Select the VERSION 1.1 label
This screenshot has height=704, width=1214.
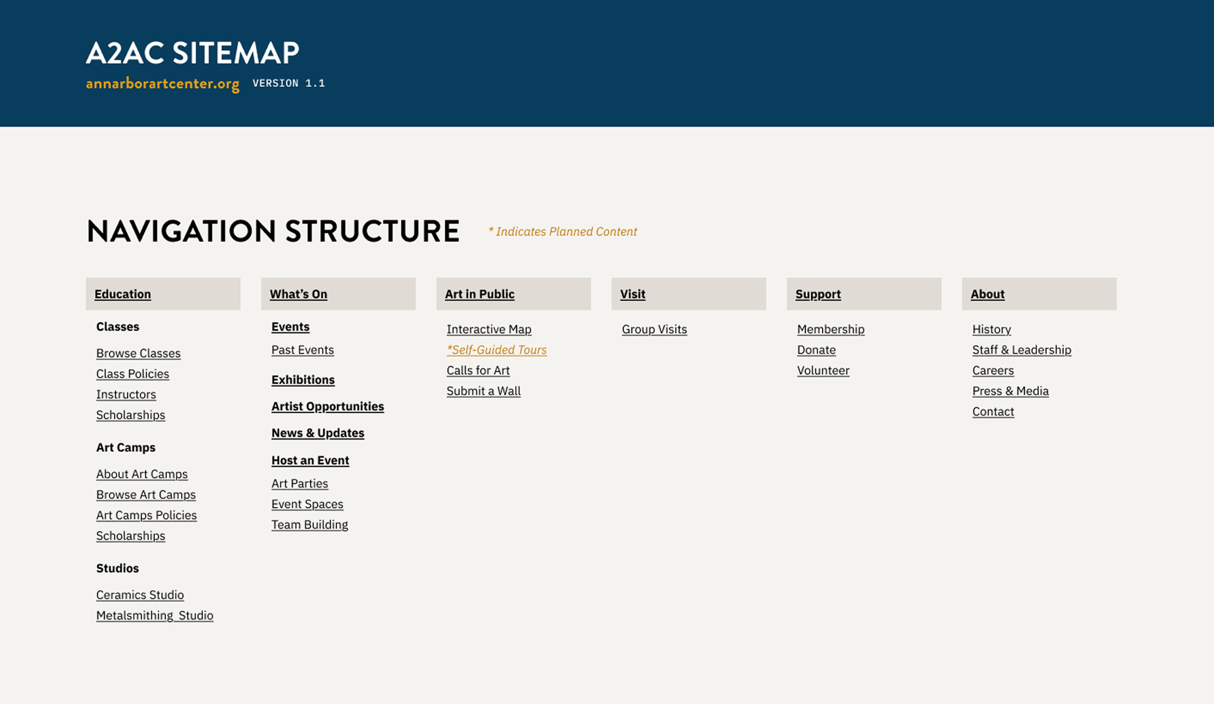pos(288,83)
